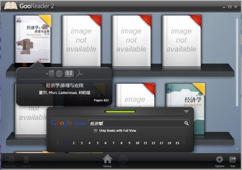Maximize the GooReader window
The height and width of the screenshot is (170, 242).
coord(230,7)
